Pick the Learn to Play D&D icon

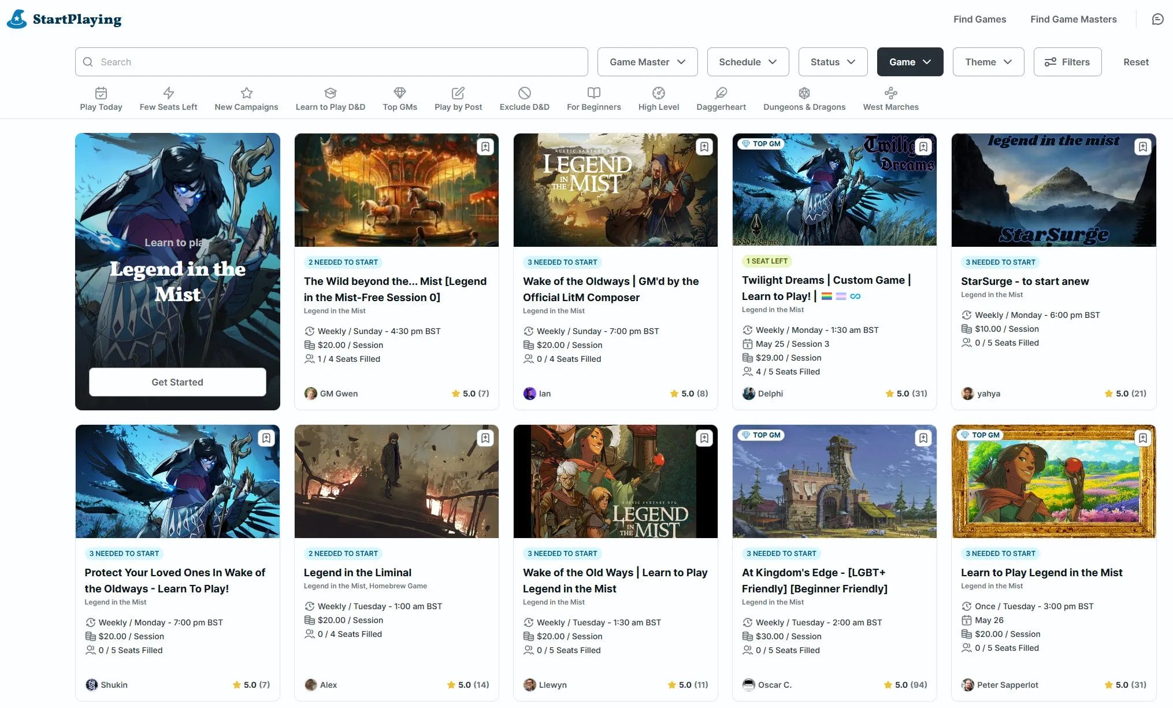(331, 92)
